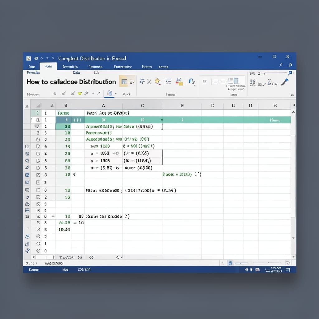
Task: Toggle the box icon in the row showing 79
Action: pos(38,140)
